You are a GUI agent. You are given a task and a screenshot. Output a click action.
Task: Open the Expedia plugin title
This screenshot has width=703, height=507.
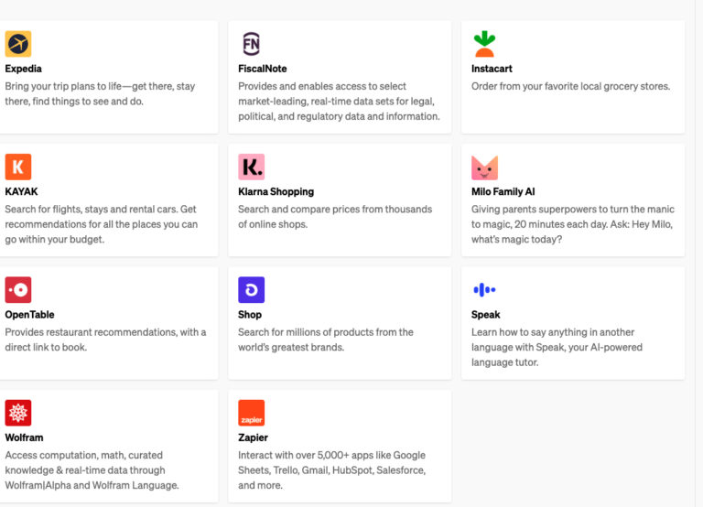point(23,69)
